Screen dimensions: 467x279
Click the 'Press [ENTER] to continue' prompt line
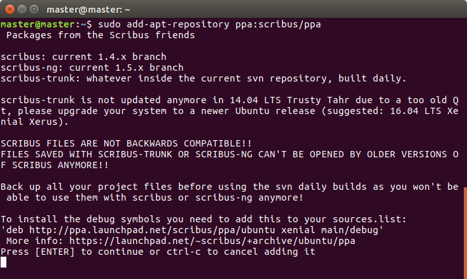[158, 252]
